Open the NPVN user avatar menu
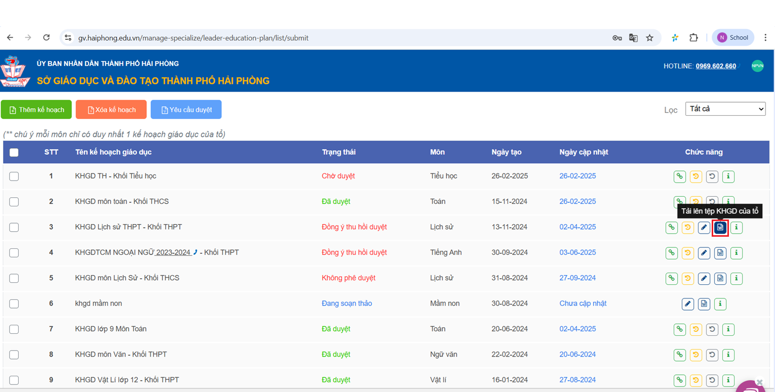Image resolution: width=775 pixels, height=392 pixels. [757, 66]
